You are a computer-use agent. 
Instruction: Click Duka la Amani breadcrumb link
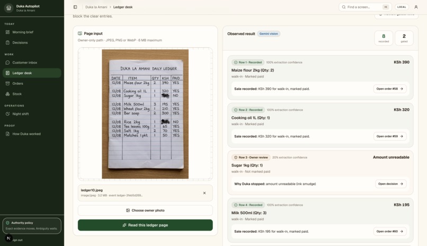96,7
